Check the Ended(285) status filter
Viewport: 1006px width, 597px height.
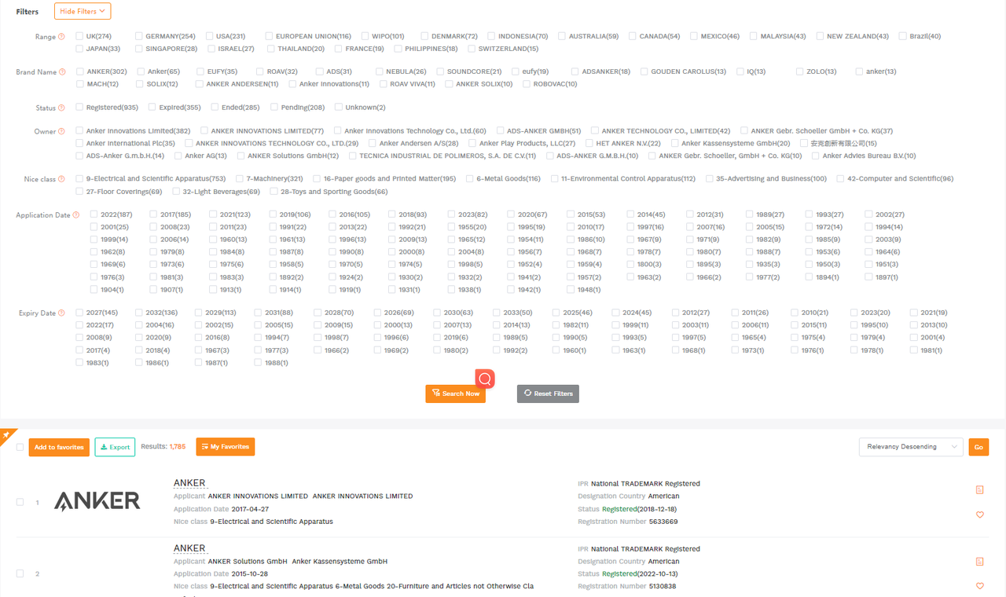pyautogui.click(x=215, y=107)
